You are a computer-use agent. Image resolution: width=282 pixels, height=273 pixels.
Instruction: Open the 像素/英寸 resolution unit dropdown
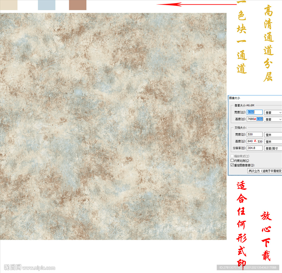pyautogui.click(x=273, y=149)
